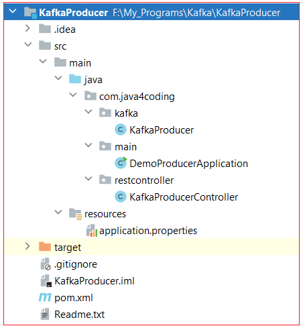
Task: Click the restcontroller package icon
Action: [x=105, y=180]
